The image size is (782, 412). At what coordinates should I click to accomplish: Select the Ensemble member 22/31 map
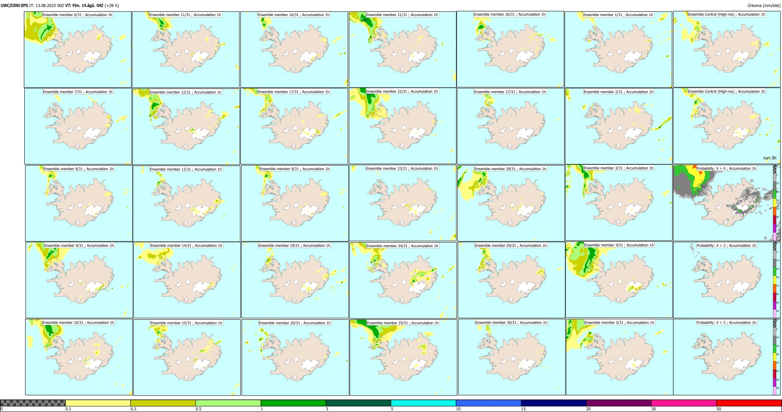(403, 126)
